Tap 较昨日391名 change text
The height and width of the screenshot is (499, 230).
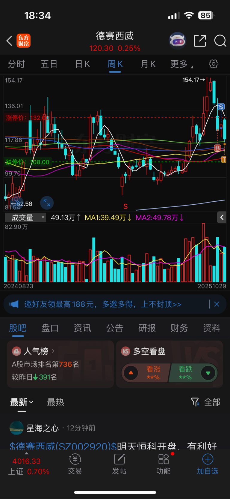[x=34, y=377]
